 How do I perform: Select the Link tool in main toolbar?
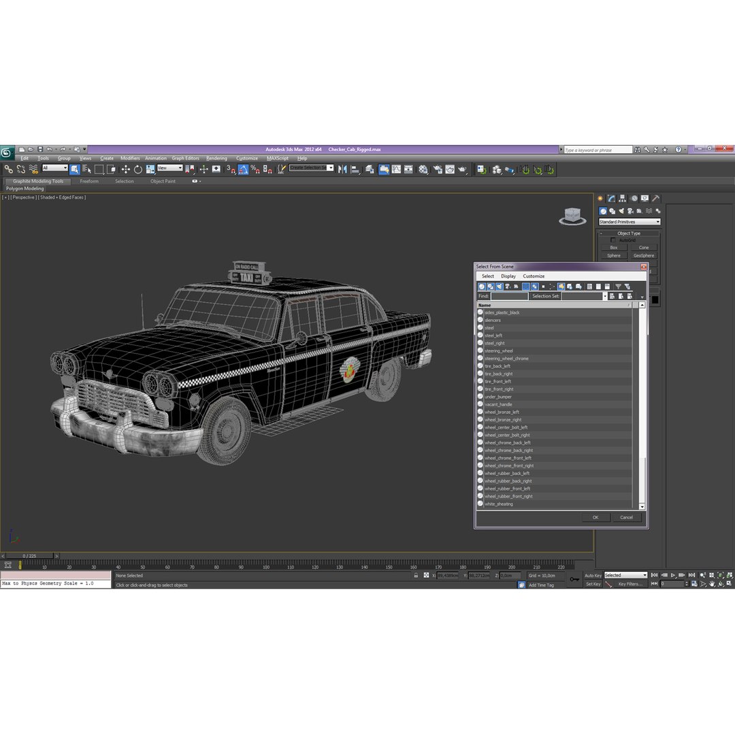tap(8, 169)
